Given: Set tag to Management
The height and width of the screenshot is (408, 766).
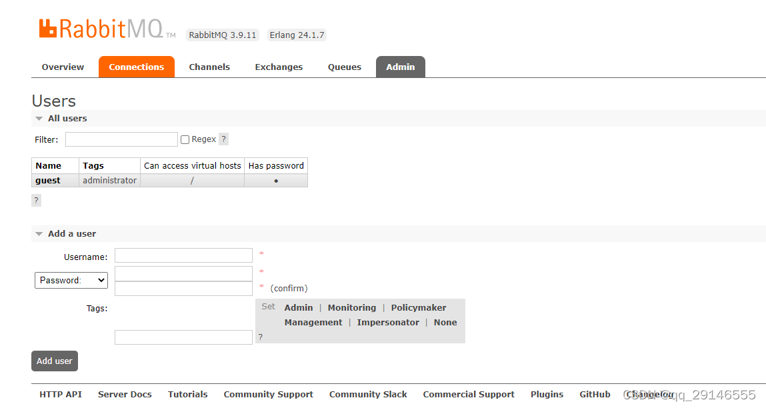Looking at the screenshot, I should click(313, 323).
